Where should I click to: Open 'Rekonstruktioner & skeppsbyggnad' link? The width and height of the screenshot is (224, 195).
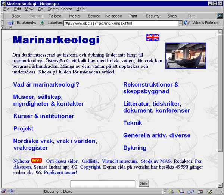coord(151,88)
